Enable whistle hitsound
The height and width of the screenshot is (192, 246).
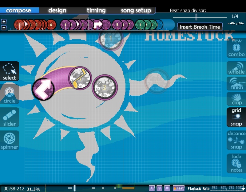[236, 68]
